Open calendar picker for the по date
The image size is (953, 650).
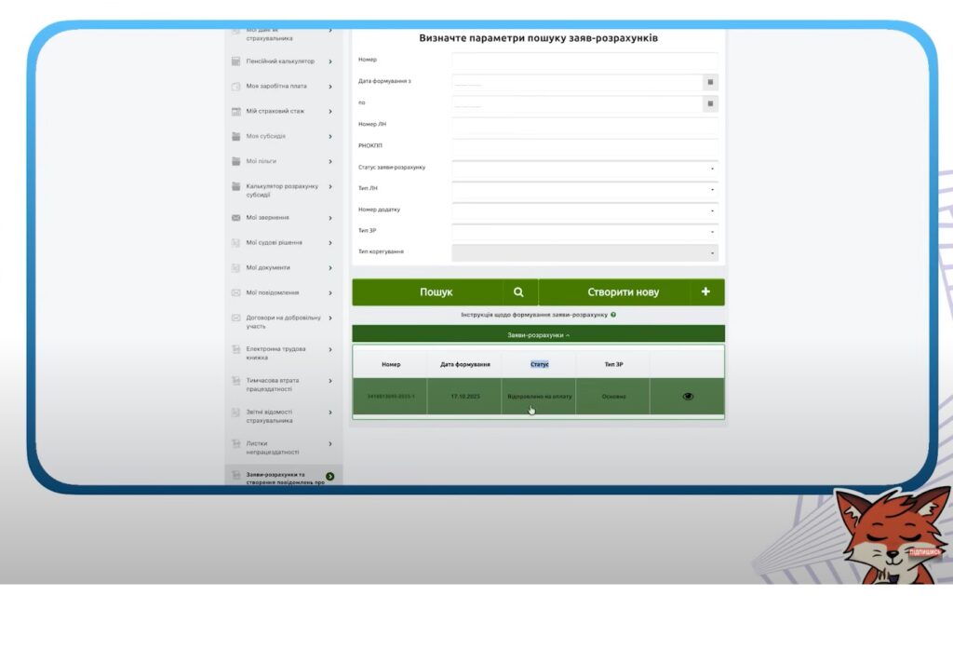point(710,103)
